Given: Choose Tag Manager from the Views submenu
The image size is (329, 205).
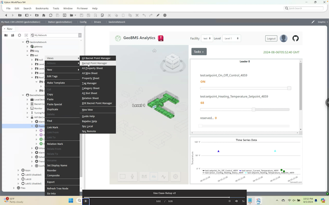Looking at the screenshot, I should [97, 83].
